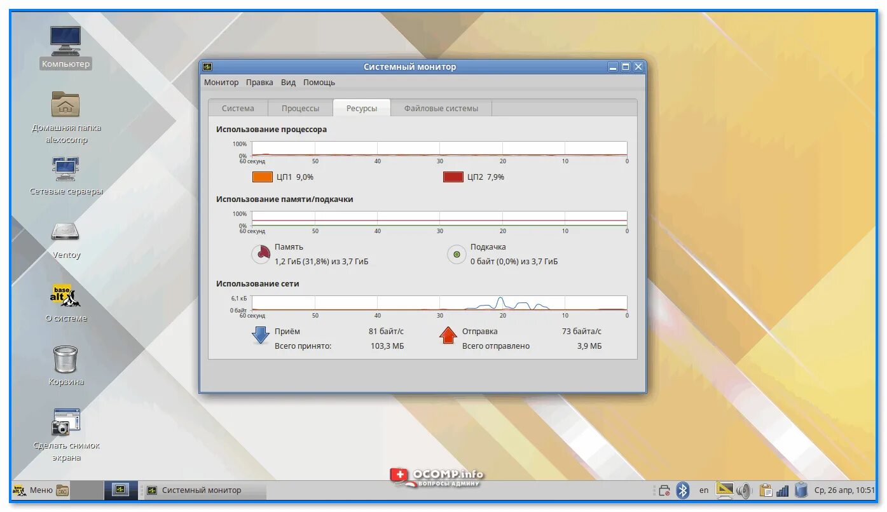This screenshot has width=887, height=512.
Task: Click the 'ЦП2 7,9%' label
Action: tap(486, 177)
